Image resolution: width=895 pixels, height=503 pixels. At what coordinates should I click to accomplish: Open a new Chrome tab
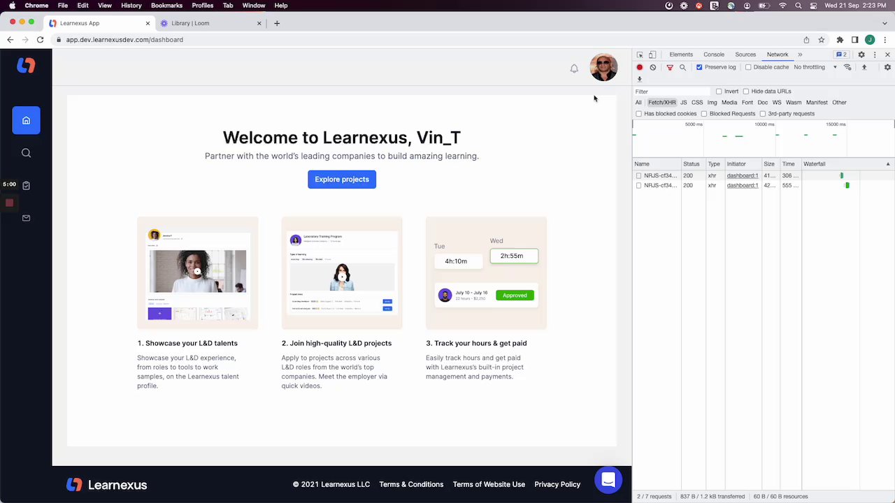coord(277,23)
